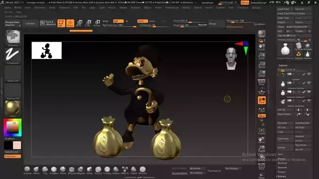This screenshot has width=319, height=179.
Task: Click the Del Hidden button
Action: click(233, 169)
